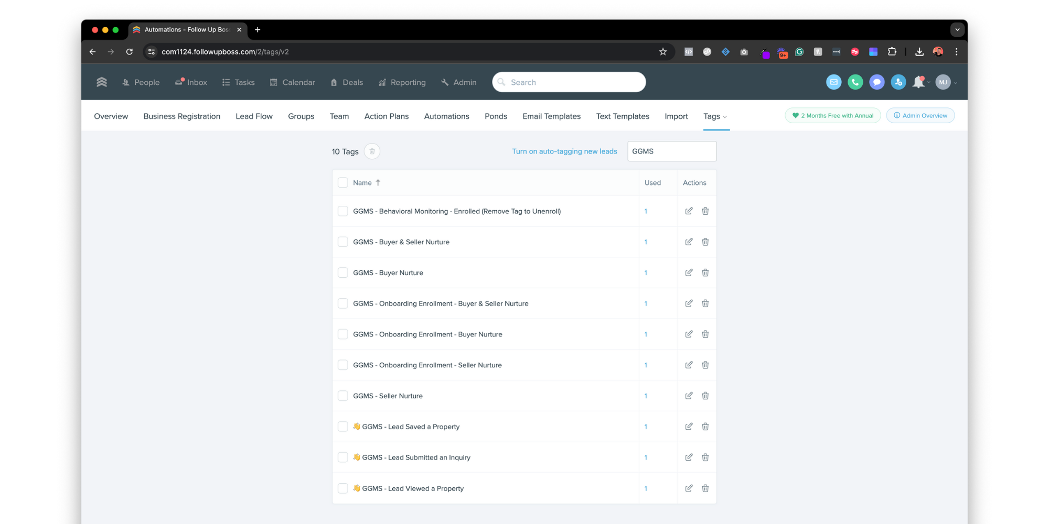Image resolution: width=1049 pixels, height=524 pixels.
Task: Delete the Lead Viewed a Property tag
Action: point(705,488)
